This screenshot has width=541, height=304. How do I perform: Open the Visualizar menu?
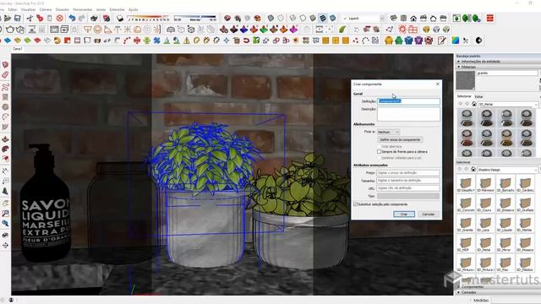coord(28,9)
